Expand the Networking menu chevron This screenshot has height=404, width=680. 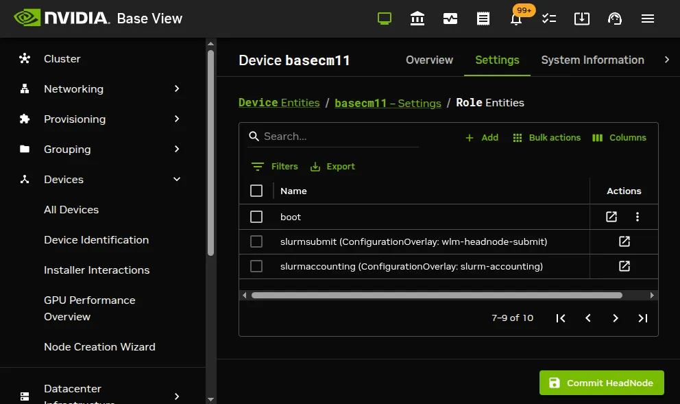click(x=176, y=88)
